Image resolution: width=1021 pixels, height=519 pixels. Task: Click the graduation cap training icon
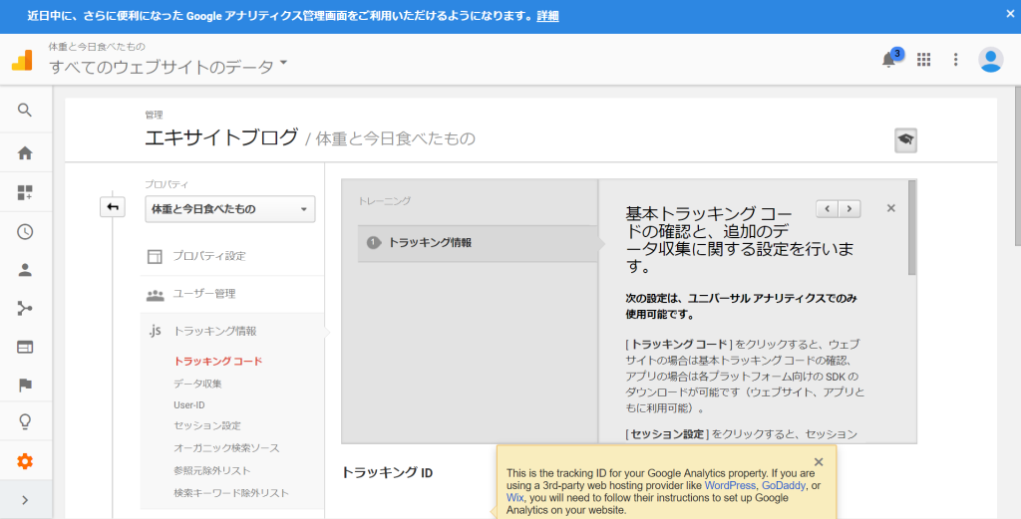point(905,139)
